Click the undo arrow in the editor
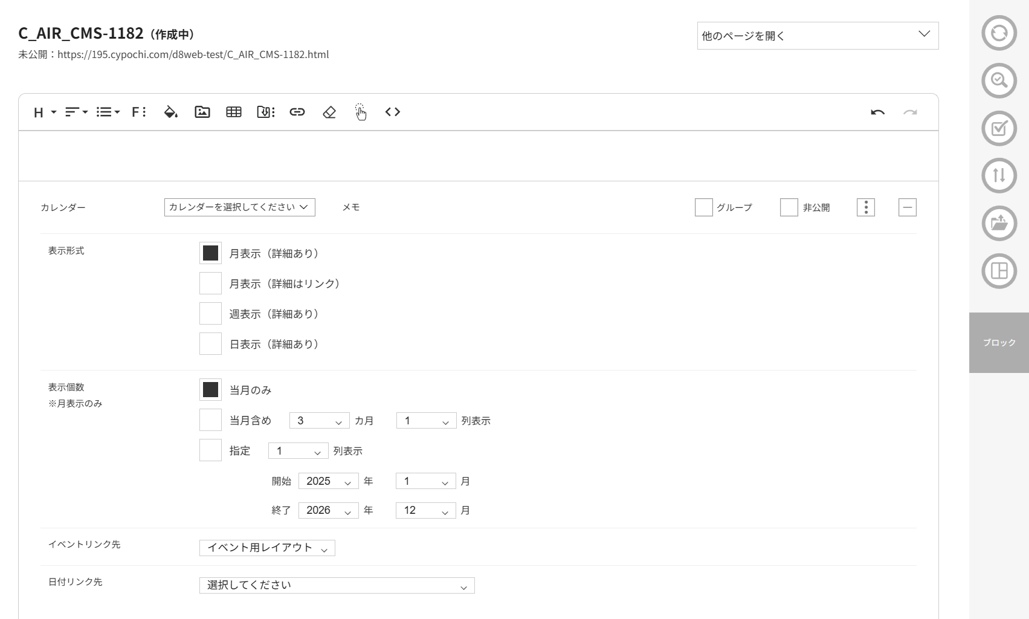Viewport: 1029px width, 619px height. [878, 112]
